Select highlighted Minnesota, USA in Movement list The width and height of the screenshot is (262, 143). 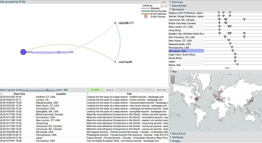(x=186, y=51)
